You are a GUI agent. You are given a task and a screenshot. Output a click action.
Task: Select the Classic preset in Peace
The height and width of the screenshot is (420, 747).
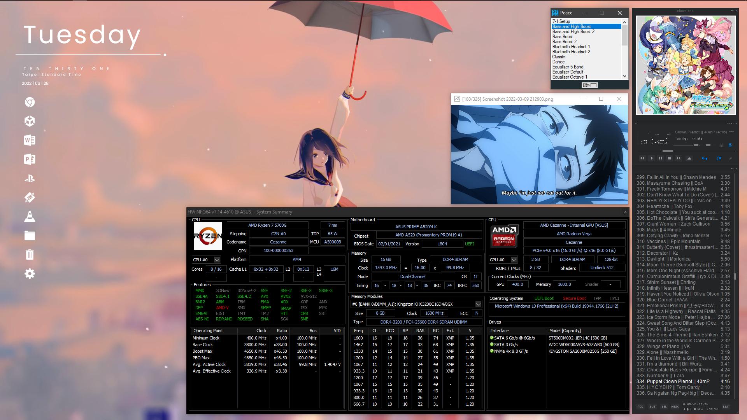[x=586, y=57]
